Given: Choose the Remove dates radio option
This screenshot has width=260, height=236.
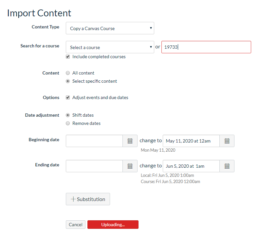Looking at the screenshot, I should [68, 123].
